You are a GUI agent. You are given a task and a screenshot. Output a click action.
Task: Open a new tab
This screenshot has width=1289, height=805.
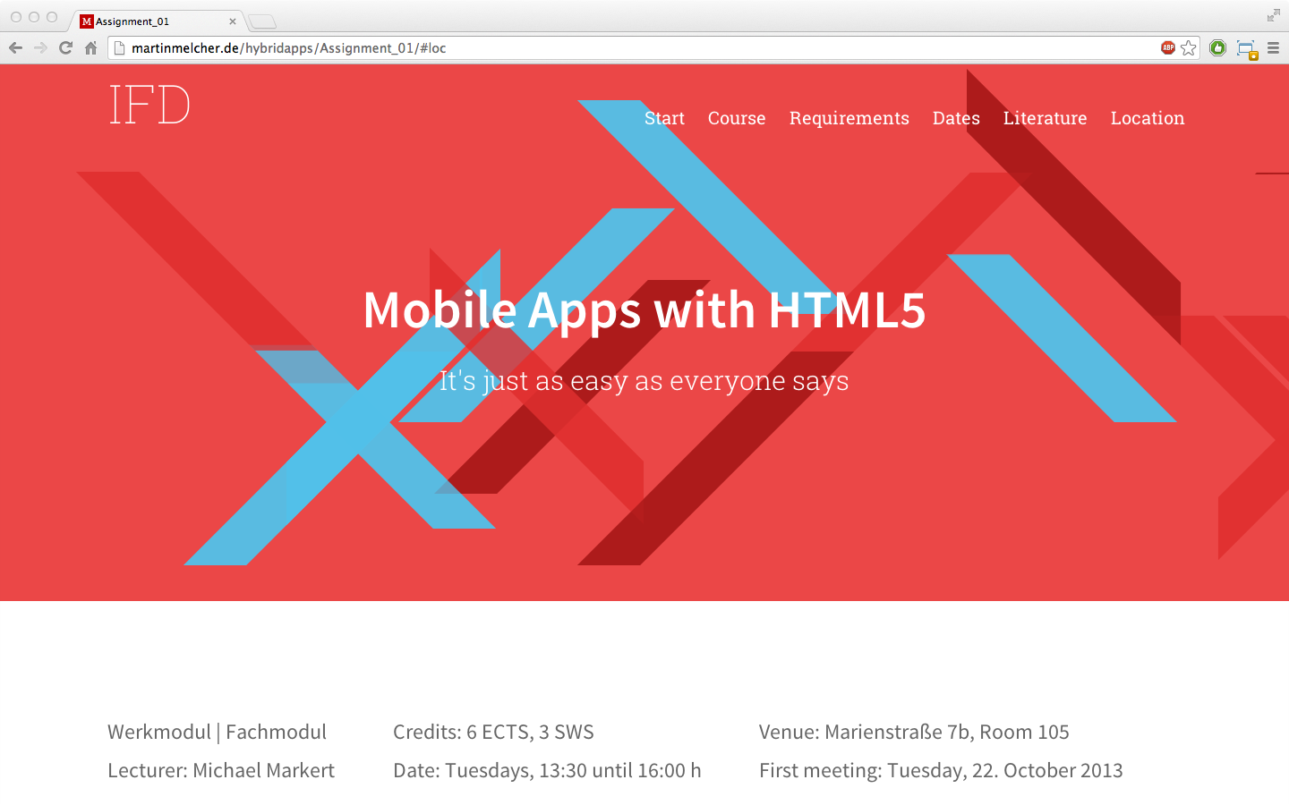pyautogui.click(x=262, y=21)
